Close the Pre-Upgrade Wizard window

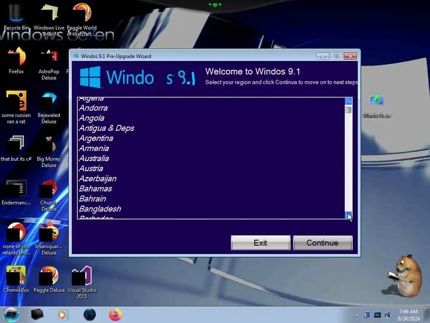(x=350, y=56)
